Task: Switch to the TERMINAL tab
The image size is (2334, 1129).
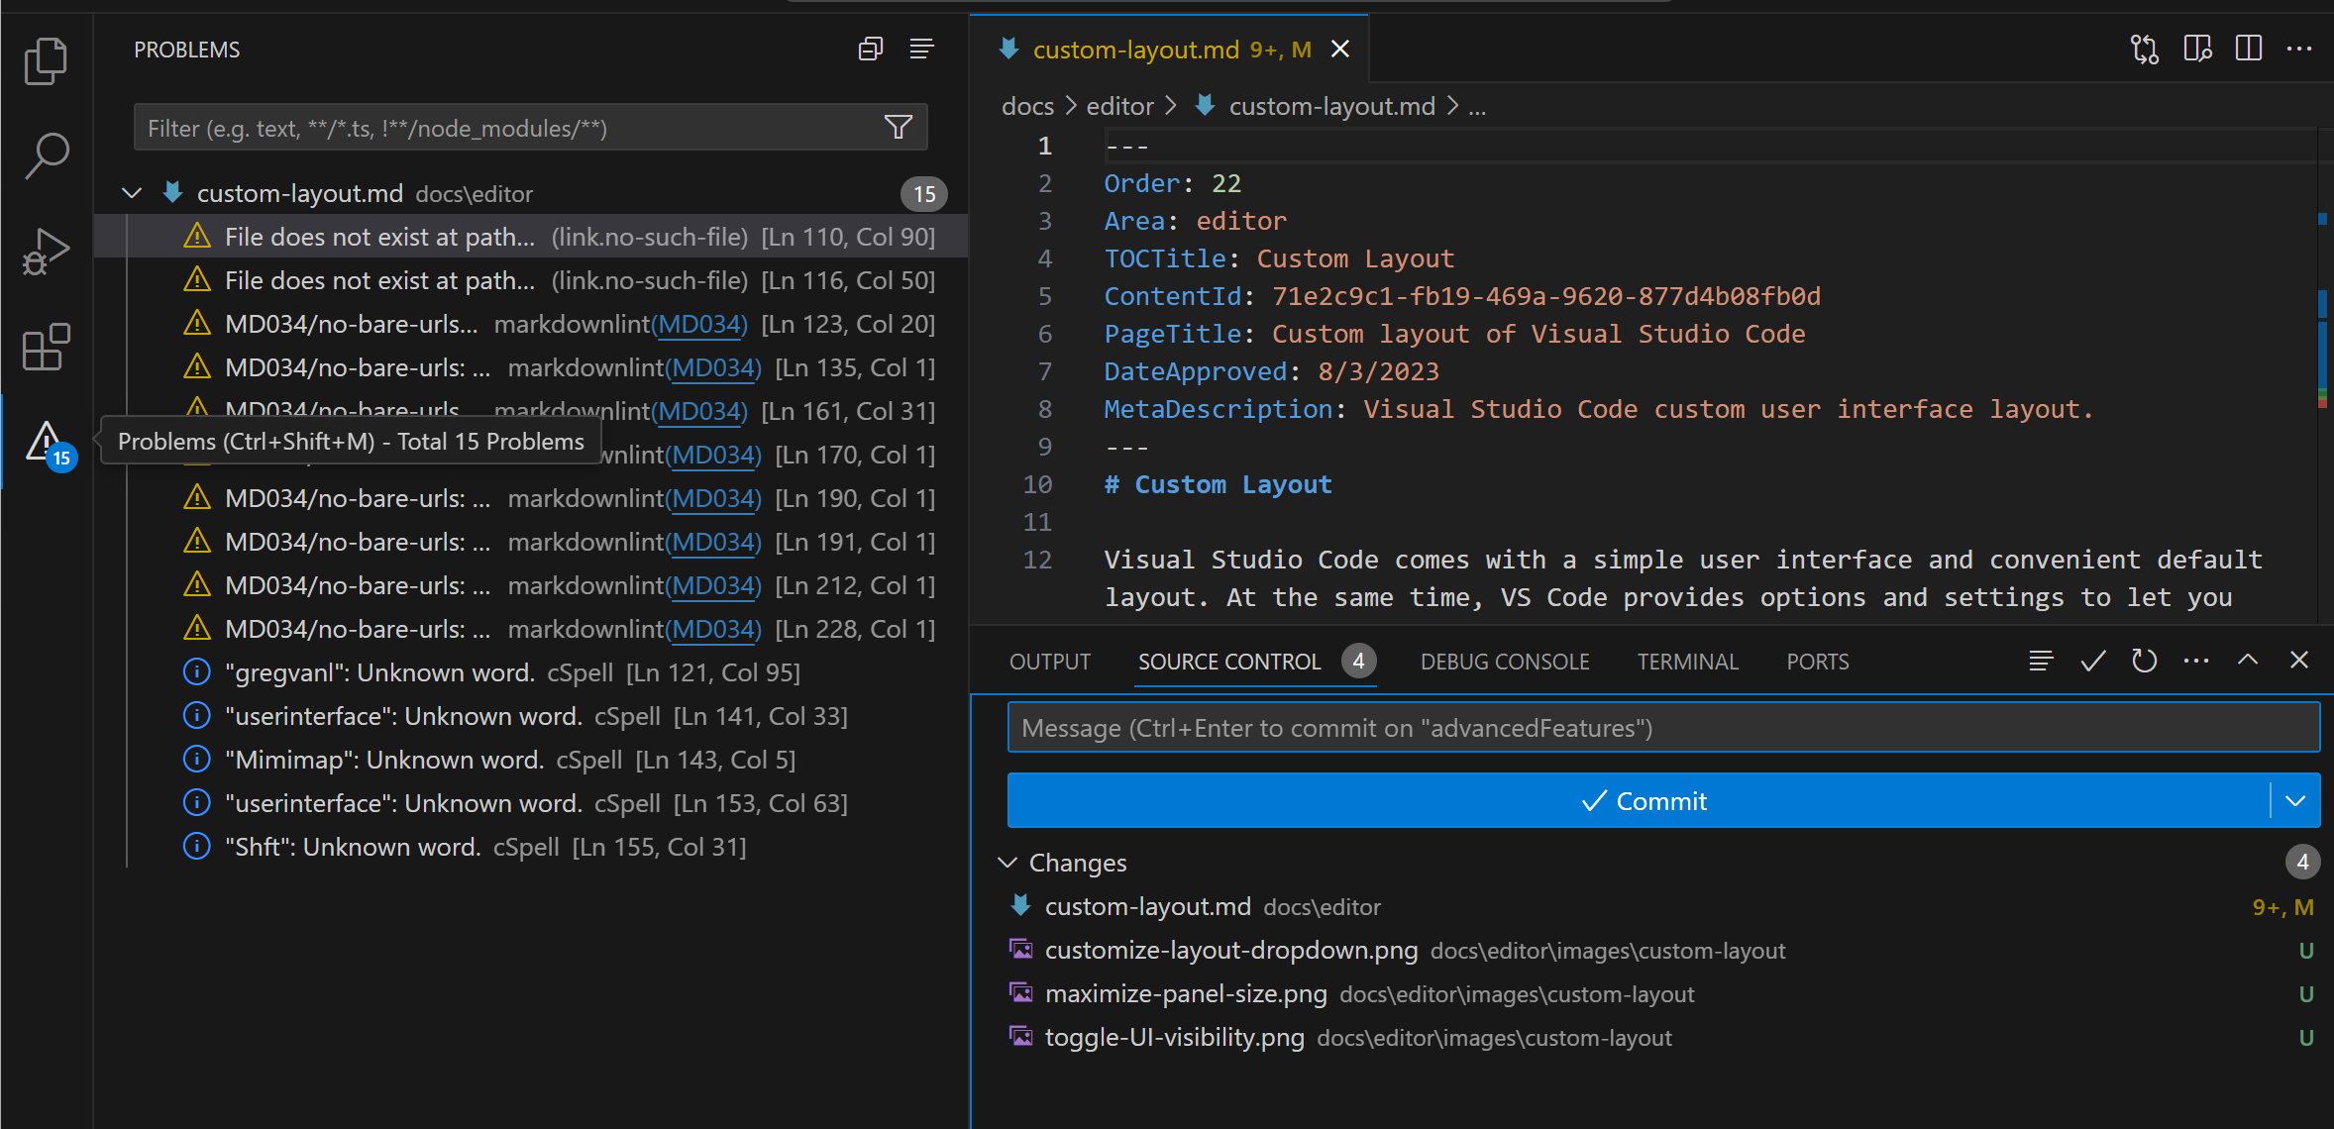Action: (x=1687, y=661)
